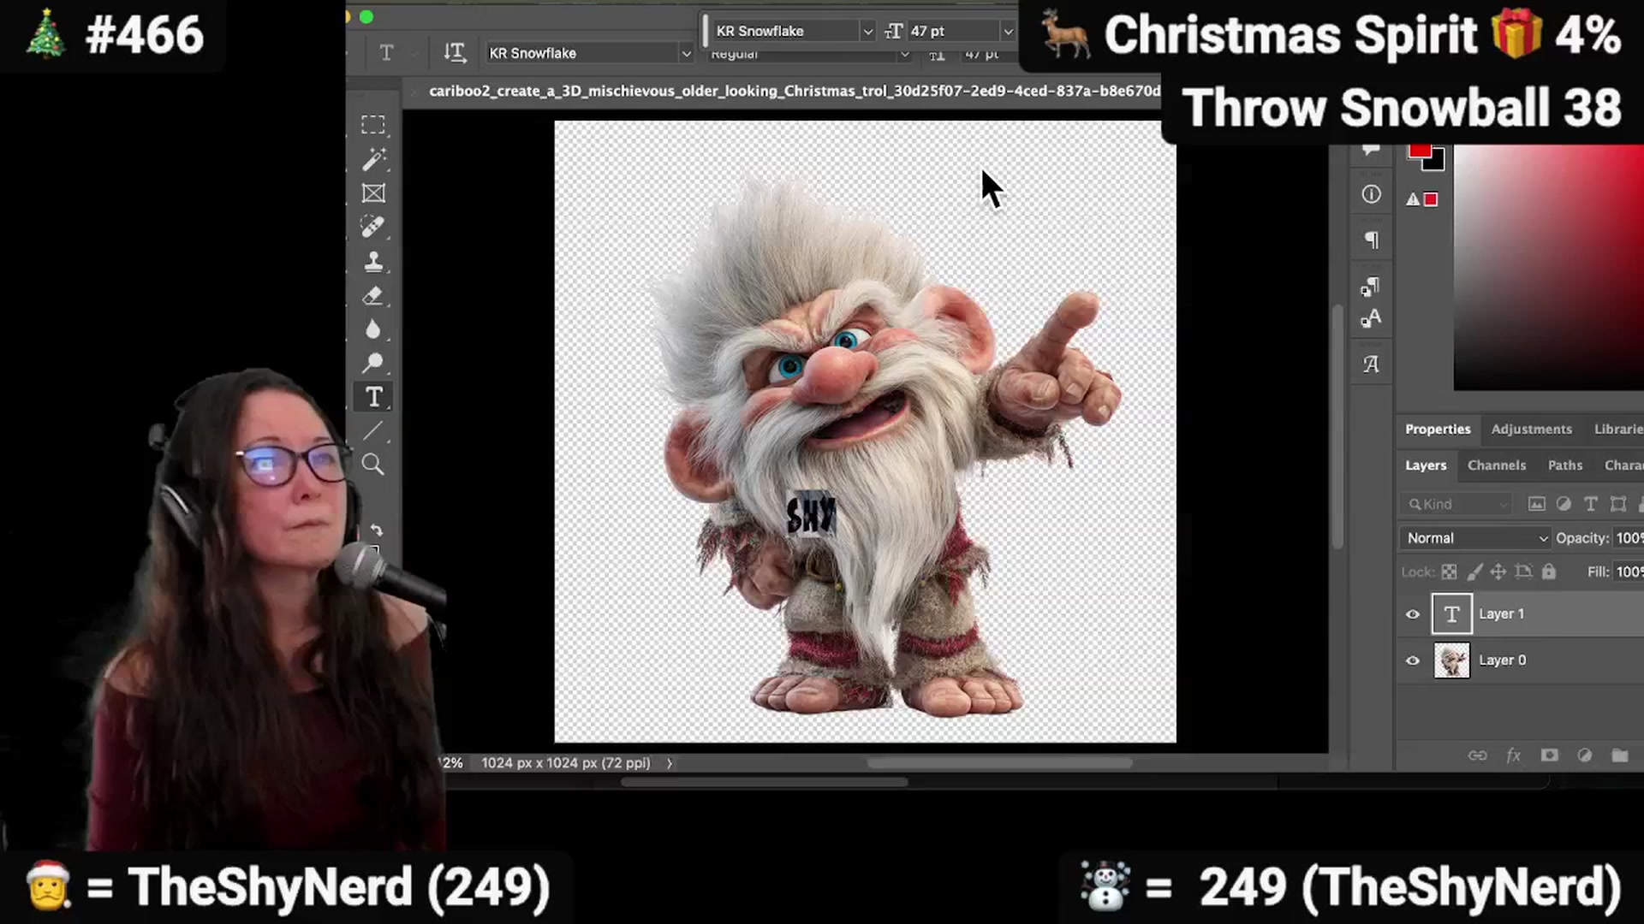The image size is (1644, 924).
Task: Click the swap colors arrow in toolbar
Action: pyautogui.click(x=377, y=530)
